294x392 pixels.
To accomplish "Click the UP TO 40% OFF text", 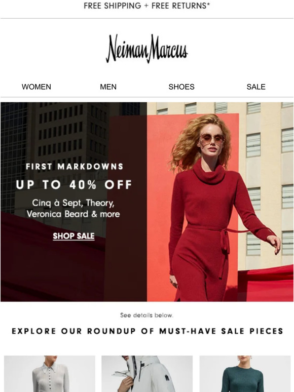I will (74, 185).
